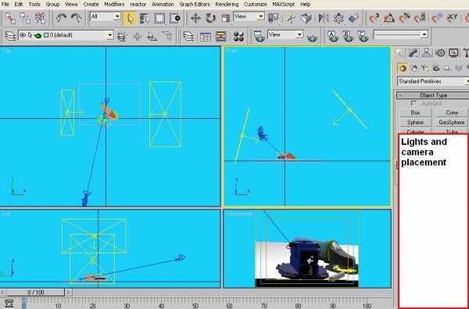Viewport: 469px width, 309px height.
Task: Toggle Snaps Use Axis Constraints XY magnet
Action: click(452, 18)
